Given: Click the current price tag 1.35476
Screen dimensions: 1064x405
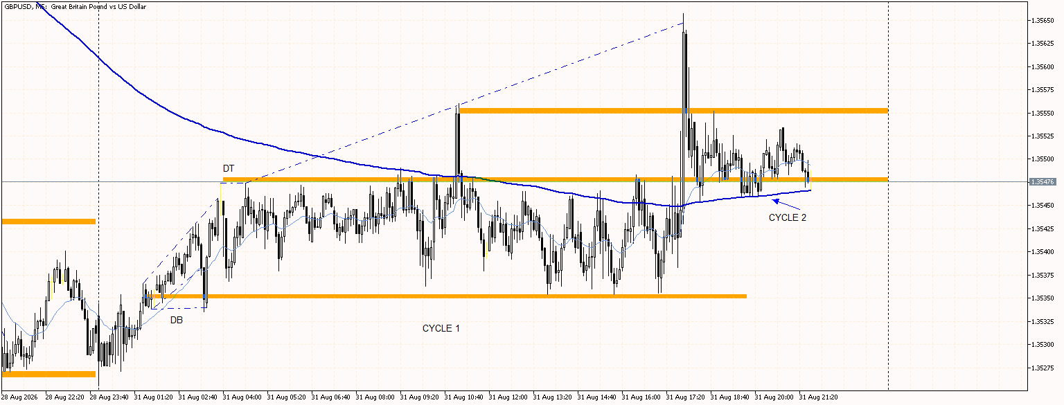Looking at the screenshot, I should (1043, 181).
